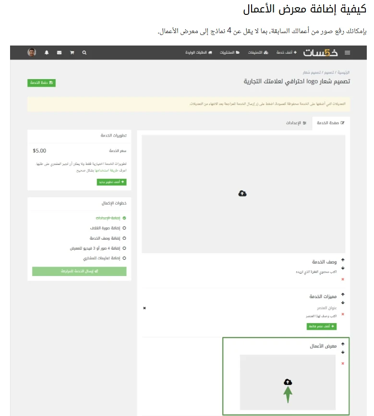374x416 pixels.
Task: Click the مميزات الخدمة heading
Action: [323, 296]
